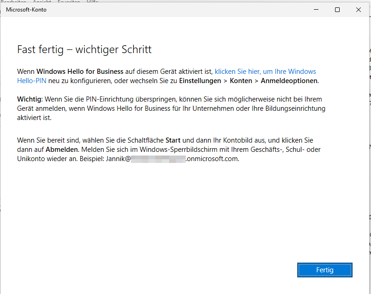This screenshot has height=294, width=371.
Task: Open the link to reconfigure Windows Hello-PIN
Action: (x=265, y=72)
